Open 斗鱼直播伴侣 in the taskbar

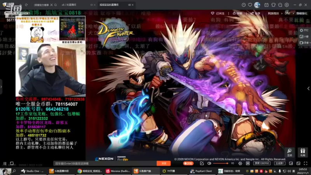61,171
